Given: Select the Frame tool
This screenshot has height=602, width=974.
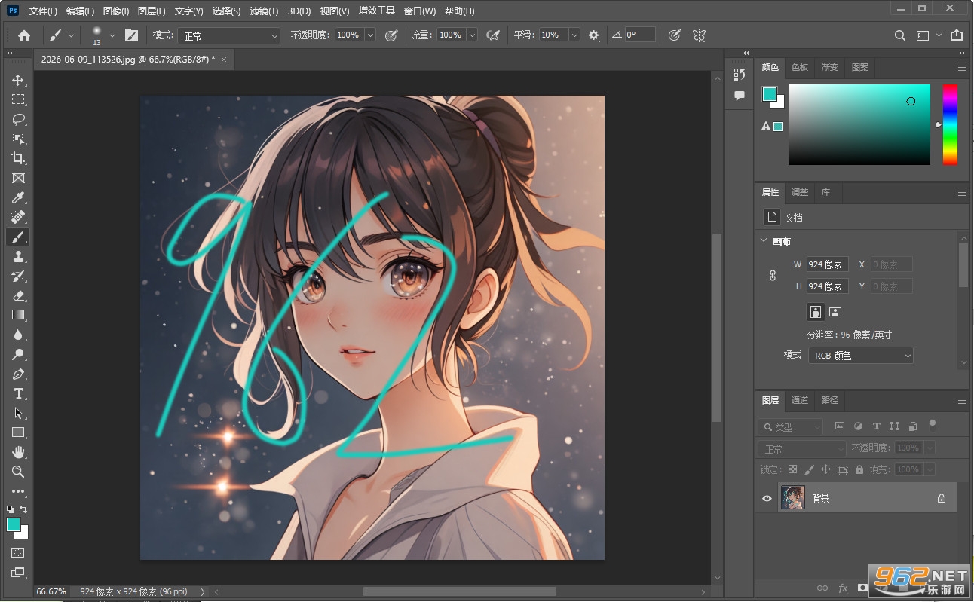Looking at the screenshot, I should [18, 178].
